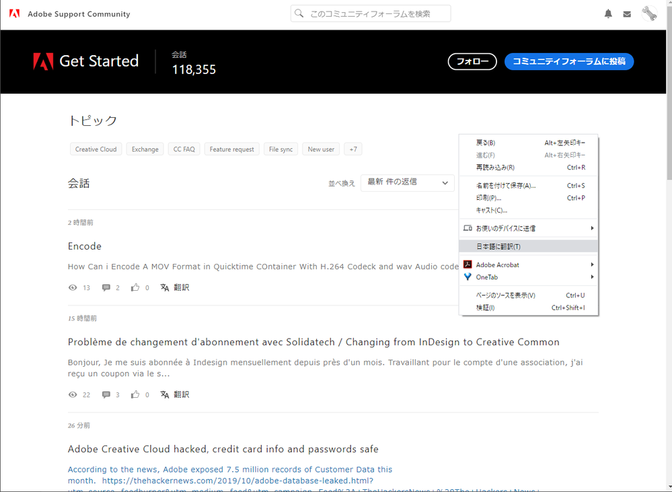Click 15 時間前 timestamp
This screenshot has width=672, height=492.
pyautogui.click(x=82, y=318)
